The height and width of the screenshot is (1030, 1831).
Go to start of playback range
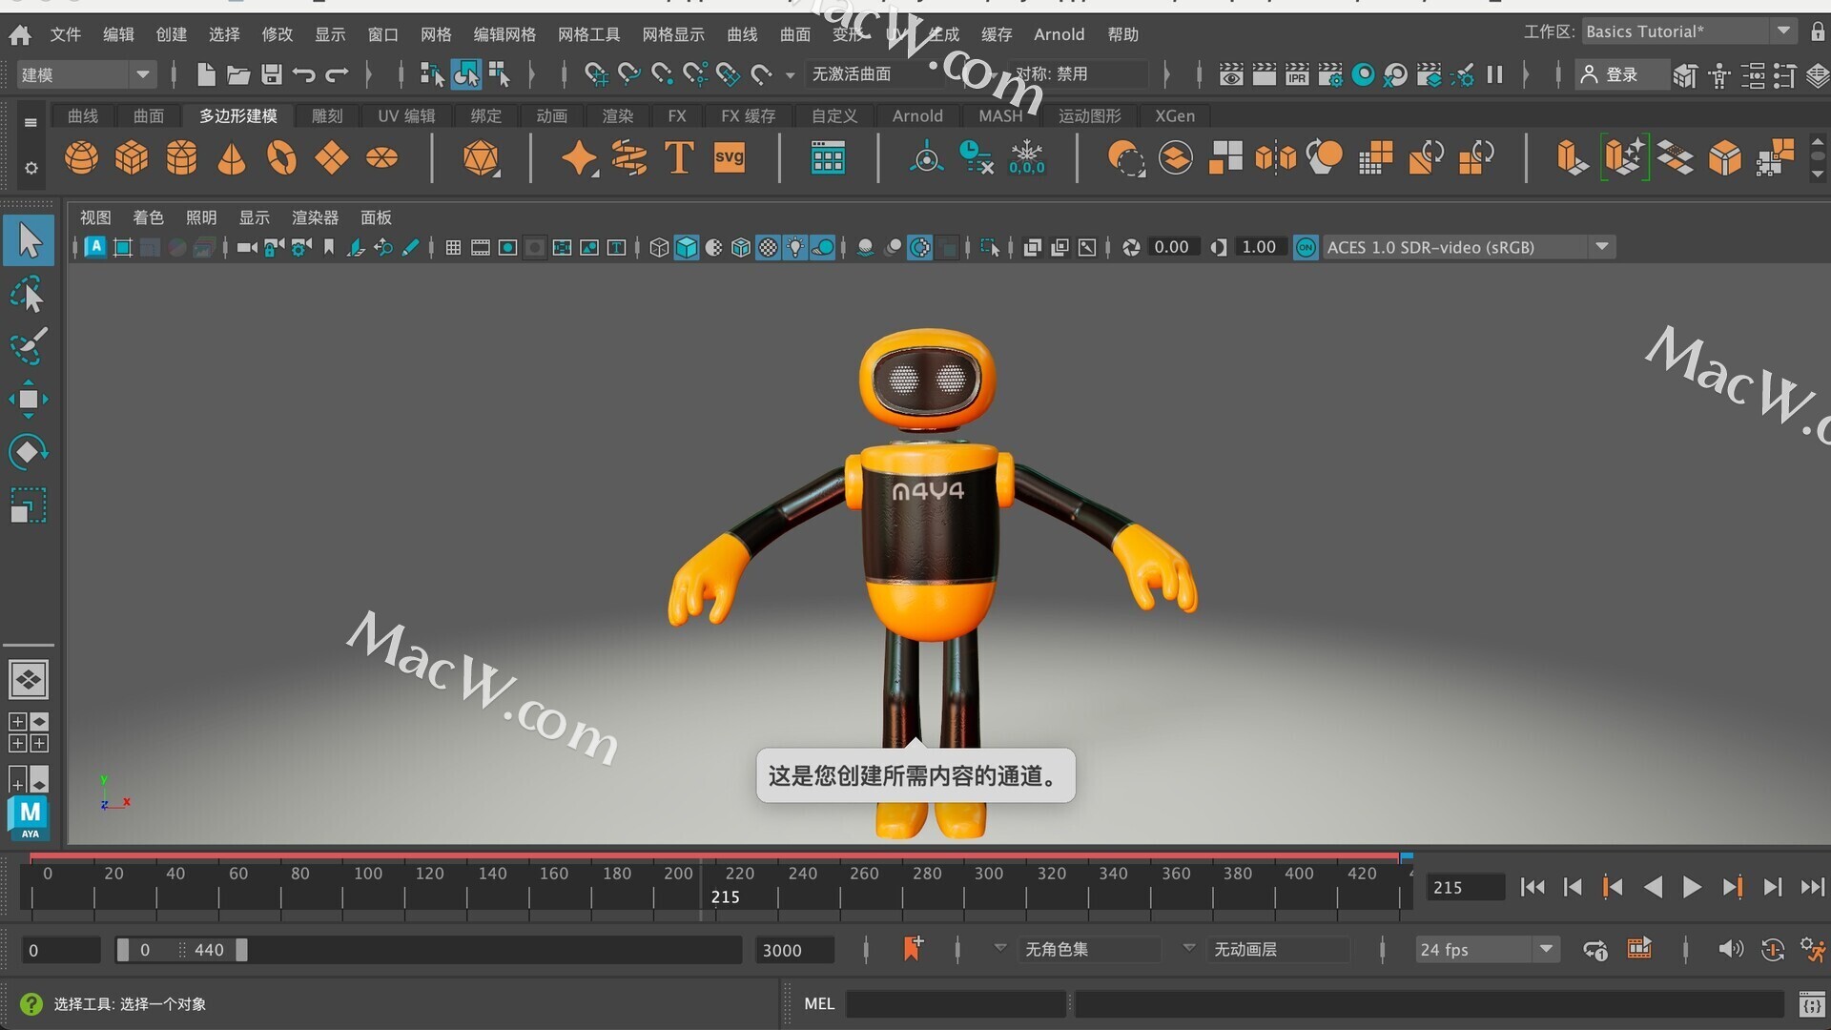[1533, 888]
